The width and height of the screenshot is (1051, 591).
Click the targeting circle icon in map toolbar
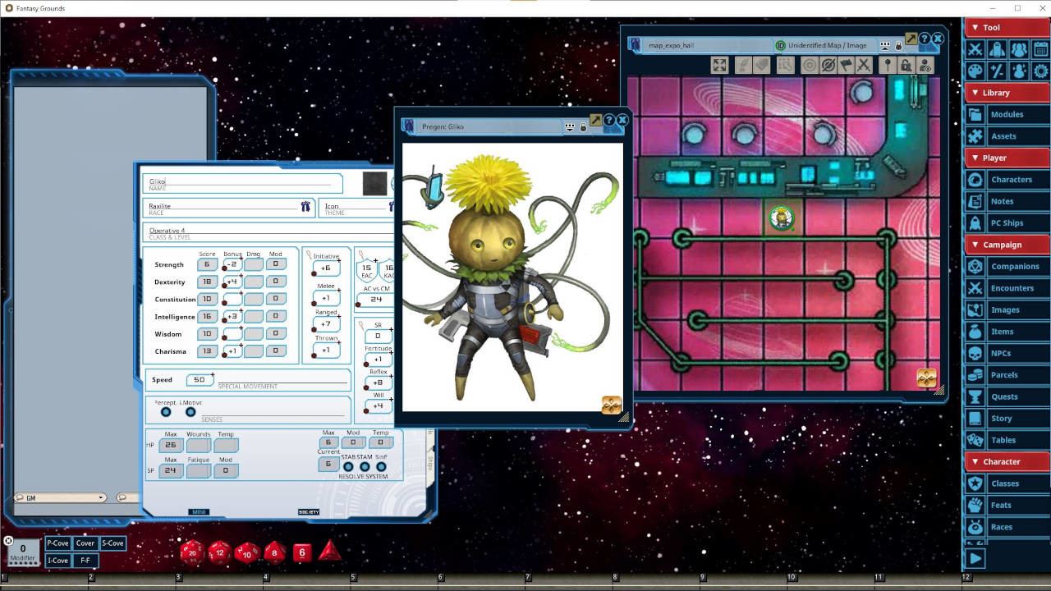[x=810, y=66]
